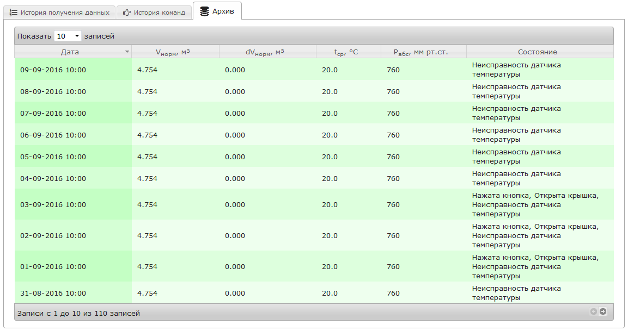
Task: Click the hand icon on command history tab
Action: coord(127,13)
